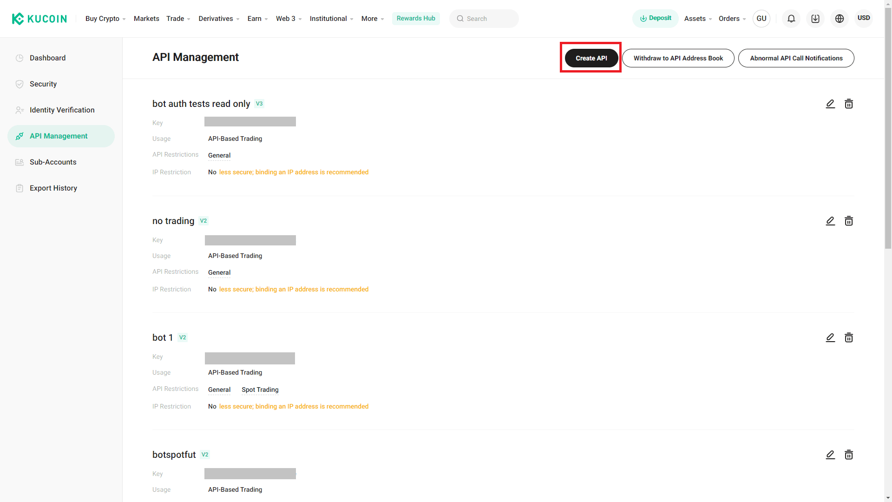Image resolution: width=892 pixels, height=502 pixels.
Task: Click the 'no trading' API name
Action: pyautogui.click(x=173, y=221)
